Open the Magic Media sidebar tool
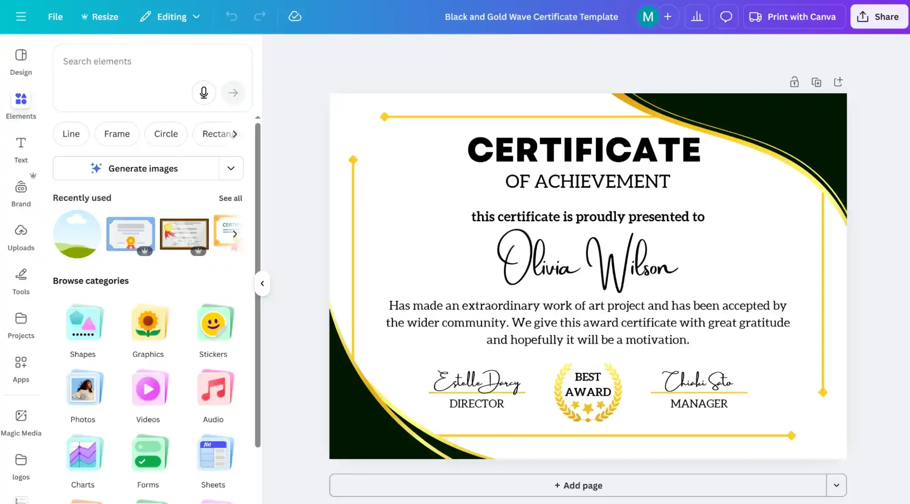The width and height of the screenshot is (910, 504). click(x=21, y=422)
